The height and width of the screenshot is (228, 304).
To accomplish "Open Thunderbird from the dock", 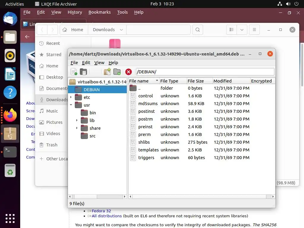I will pyautogui.click(x=10, y=19).
